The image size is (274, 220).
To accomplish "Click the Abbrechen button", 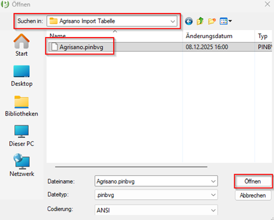I will coord(253,195).
